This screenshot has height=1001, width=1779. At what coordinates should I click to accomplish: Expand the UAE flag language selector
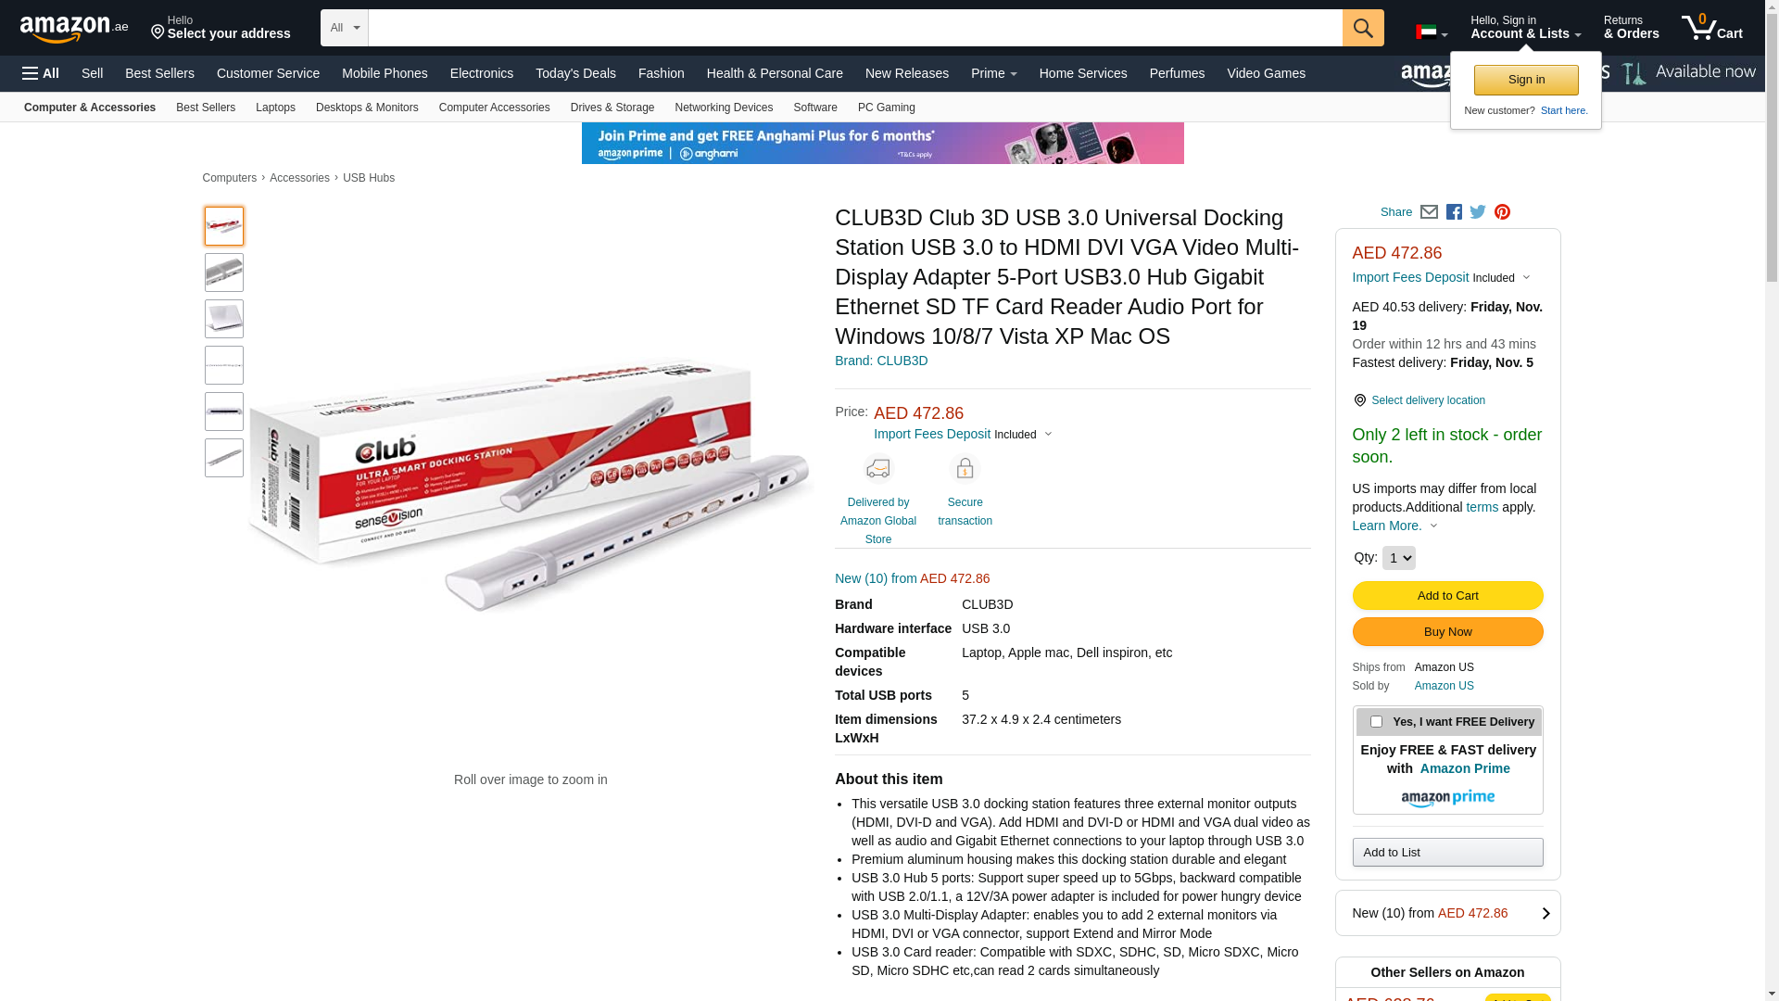click(x=1432, y=32)
